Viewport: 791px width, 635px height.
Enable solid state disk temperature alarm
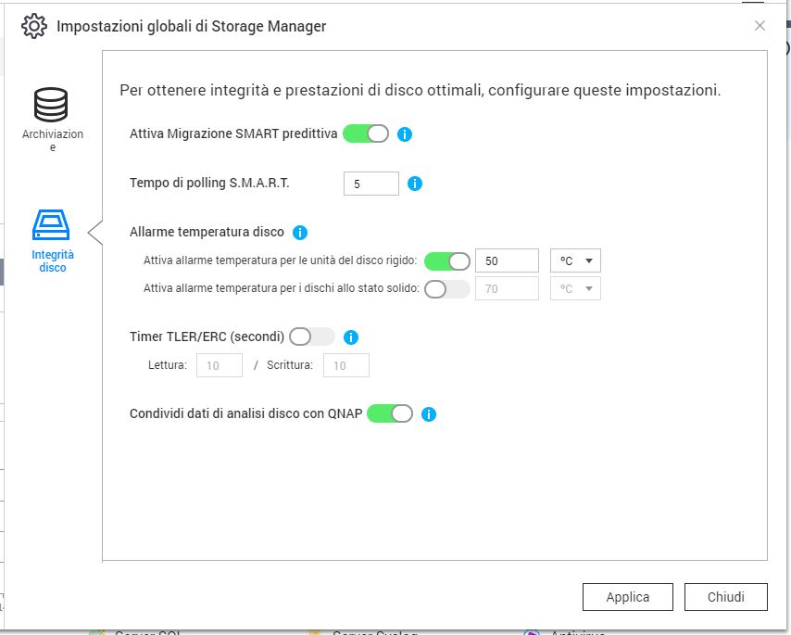click(446, 288)
